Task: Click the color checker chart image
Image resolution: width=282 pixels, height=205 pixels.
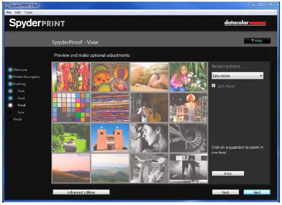Action: click(71, 107)
